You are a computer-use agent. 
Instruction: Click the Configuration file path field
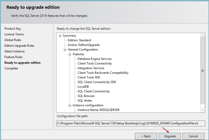coord(131,123)
